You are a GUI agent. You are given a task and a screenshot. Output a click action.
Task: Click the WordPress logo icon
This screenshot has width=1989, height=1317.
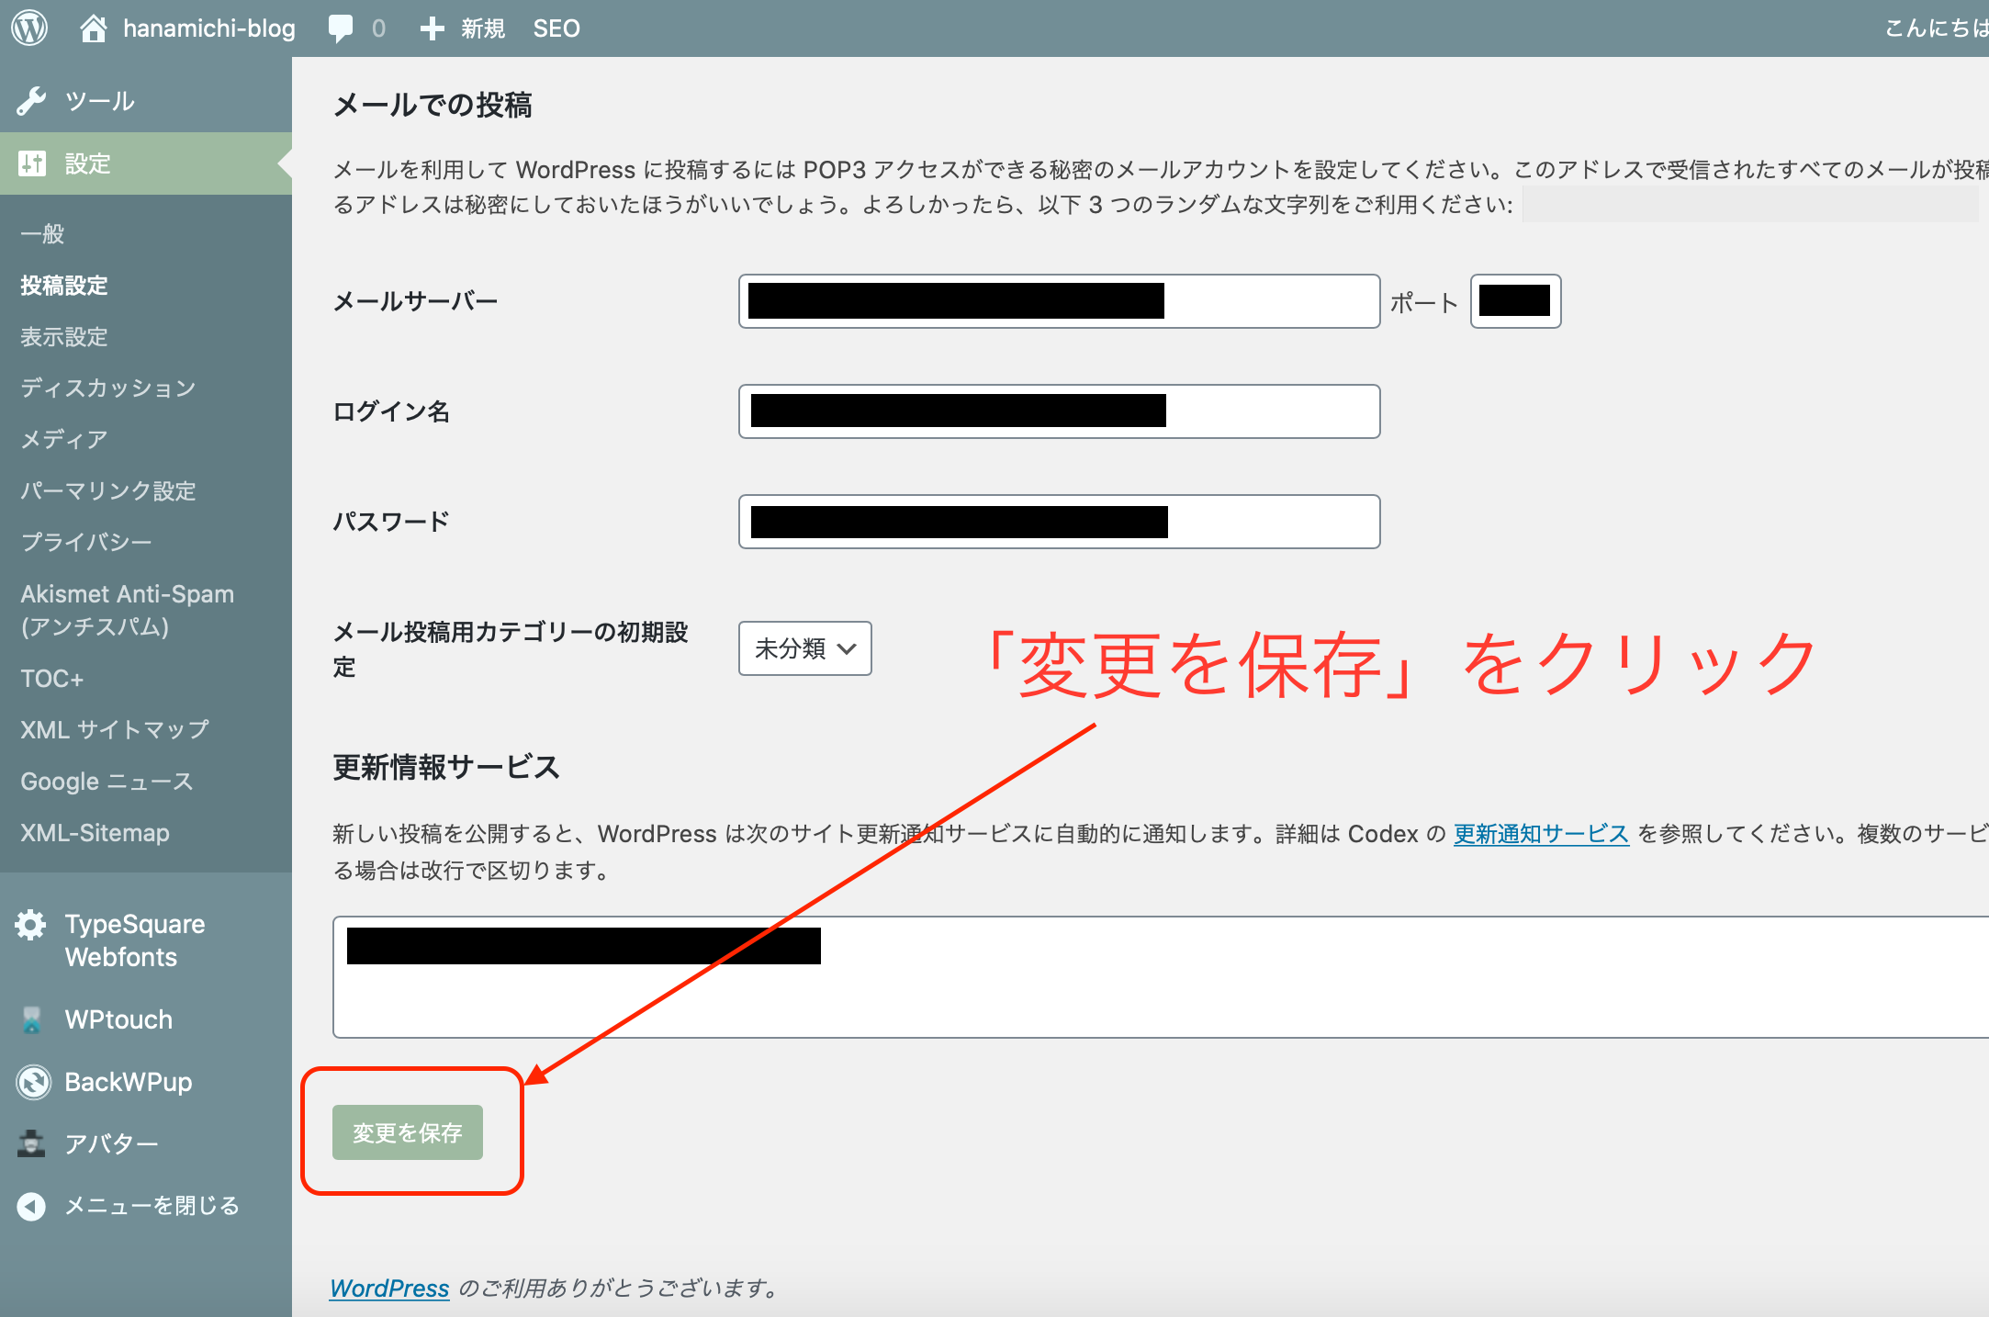click(29, 28)
